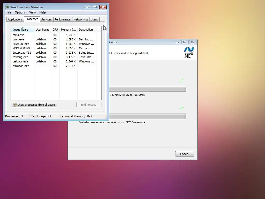Select the csrss.exe process row
The image size is (265, 199).
(54, 35)
